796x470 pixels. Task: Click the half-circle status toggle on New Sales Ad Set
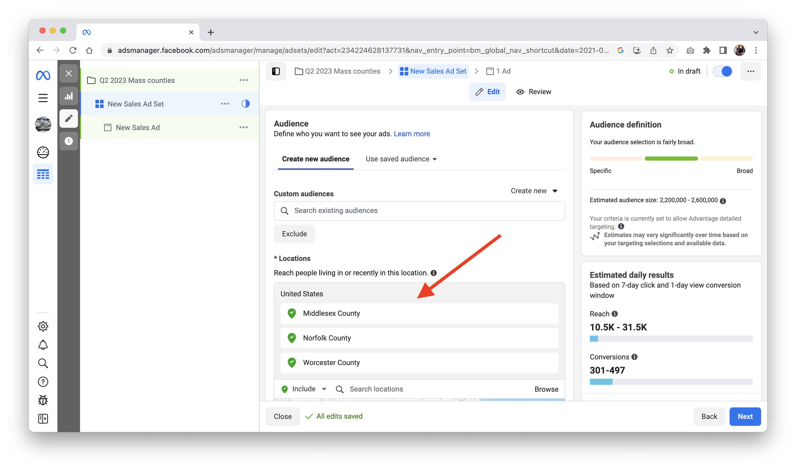point(245,104)
